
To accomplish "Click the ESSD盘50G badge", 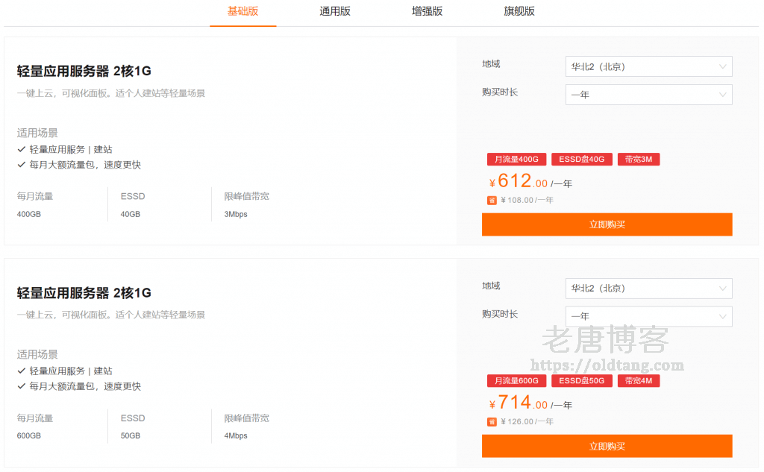I will [x=582, y=380].
